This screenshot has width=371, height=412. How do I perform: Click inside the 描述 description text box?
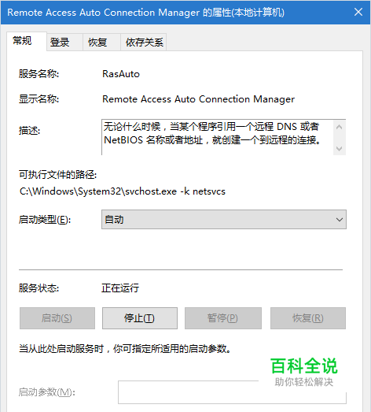(217, 137)
